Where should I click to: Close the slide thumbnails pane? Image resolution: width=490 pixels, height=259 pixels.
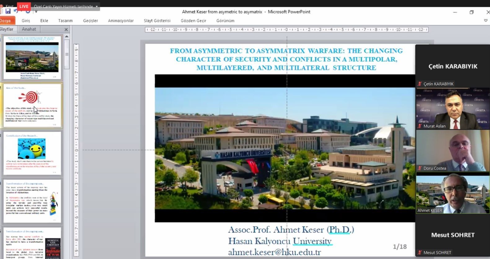(x=66, y=29)
